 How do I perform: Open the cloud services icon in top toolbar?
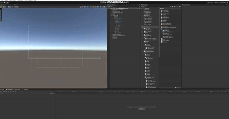(4, 3)
